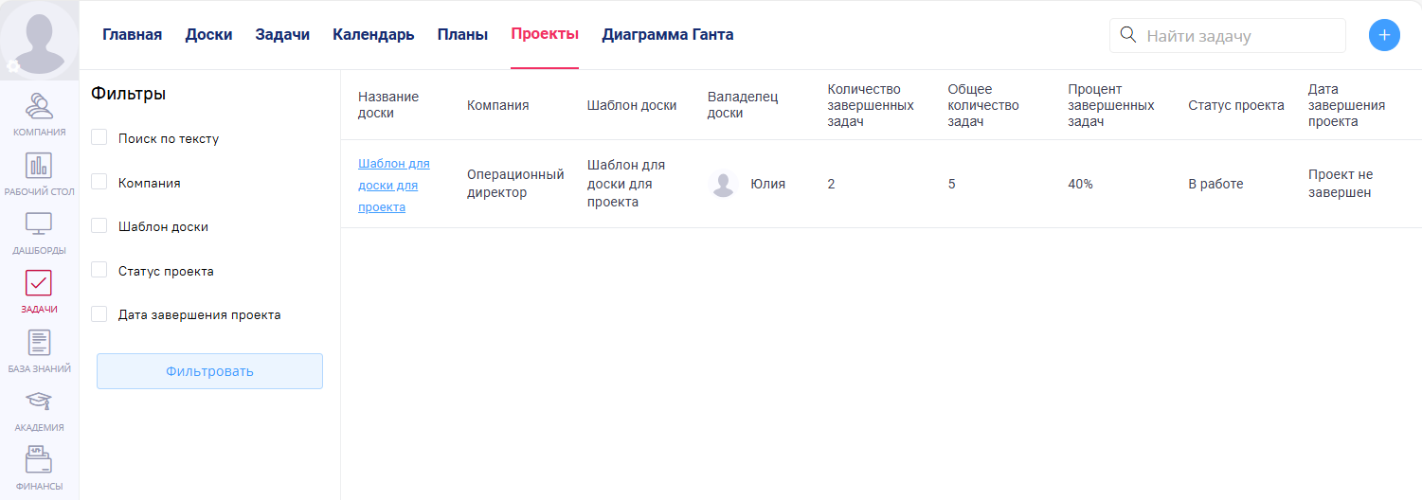This screenshot has width=1422, height=500.
Task: Click the total tasks value 5
Action: 951,184
